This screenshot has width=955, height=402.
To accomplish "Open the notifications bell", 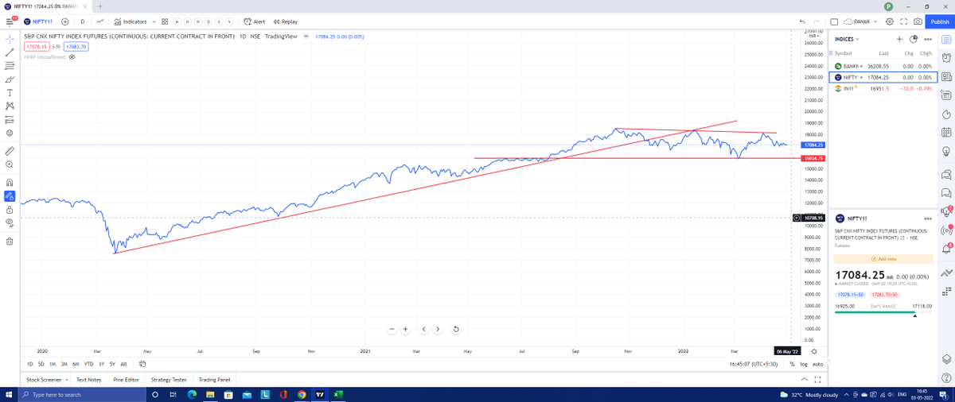I will pos(946,249).
